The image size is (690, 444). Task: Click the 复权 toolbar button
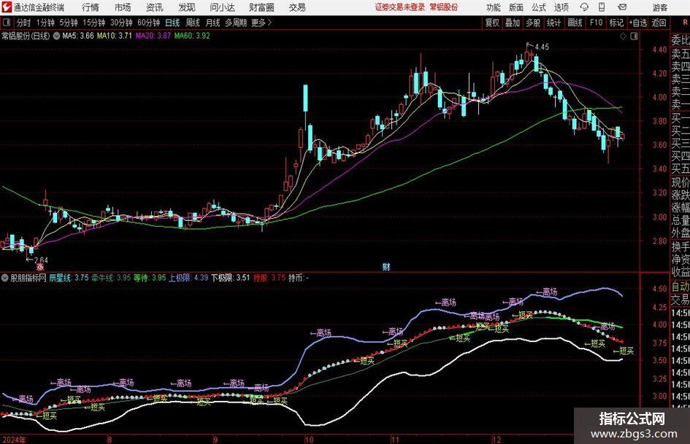(492, 23)
